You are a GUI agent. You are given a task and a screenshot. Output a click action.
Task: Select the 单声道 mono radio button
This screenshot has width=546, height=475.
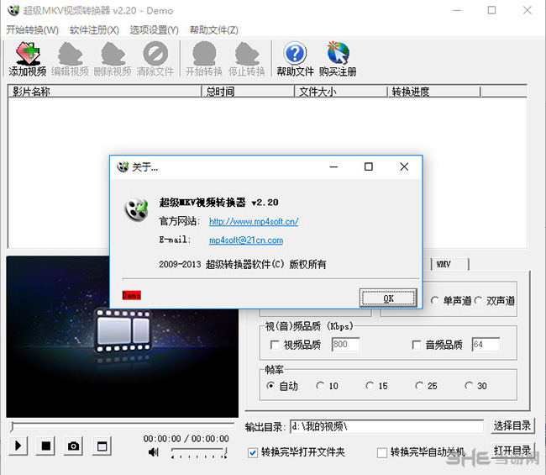435,300
